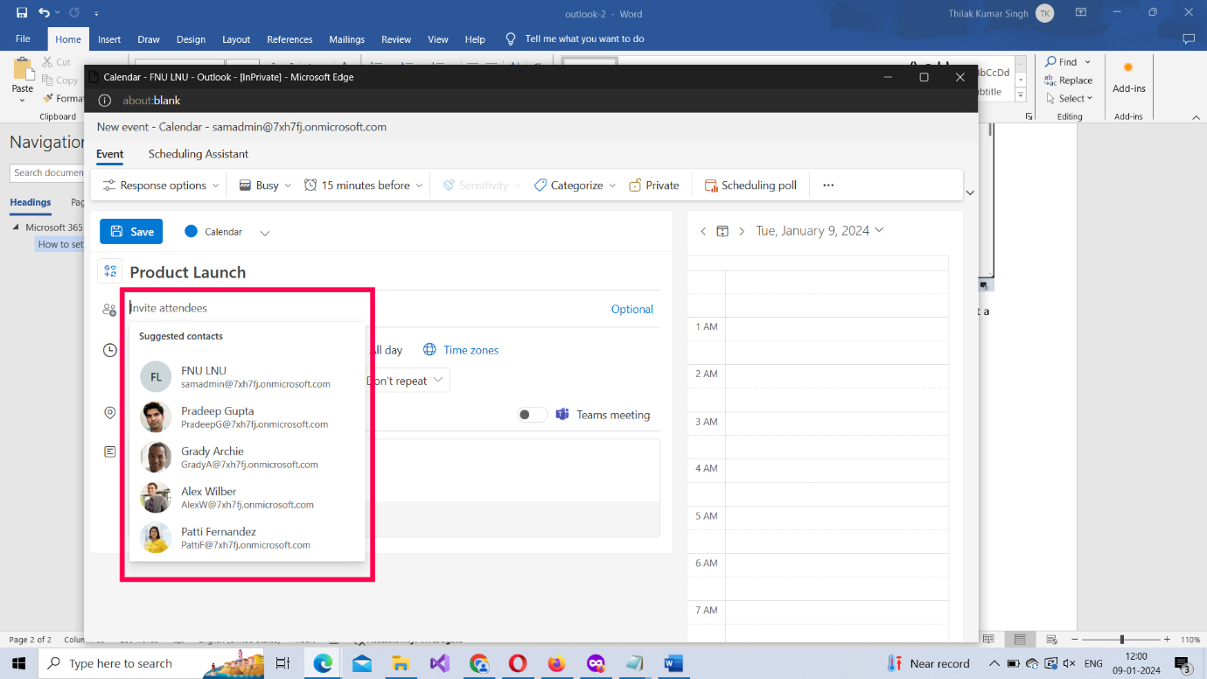The width and height of the screenshot is (1207, 679).
Task: Choose Alex Wilber as attendee
Action: click(x=247, y=498)
